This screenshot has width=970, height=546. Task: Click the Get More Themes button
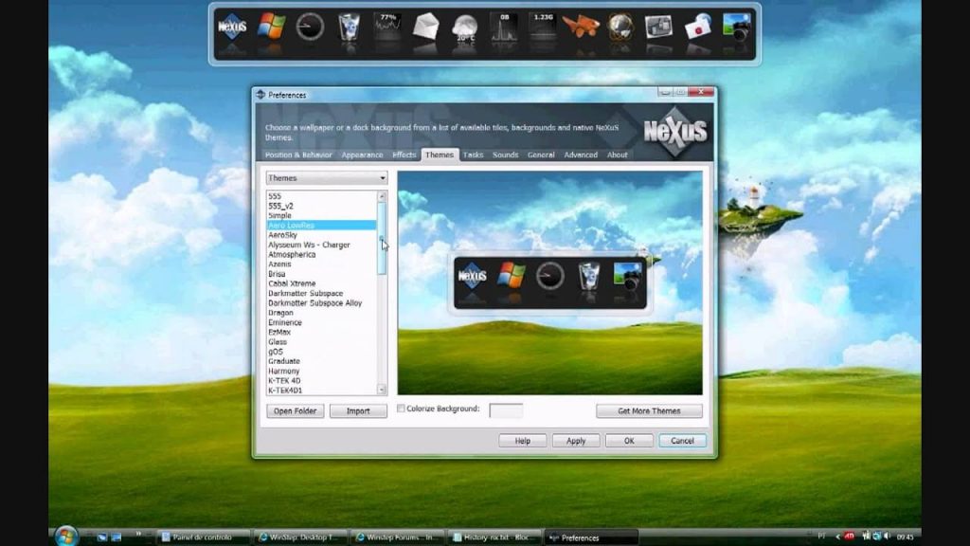pyautogui.click(x=649, y=410)
